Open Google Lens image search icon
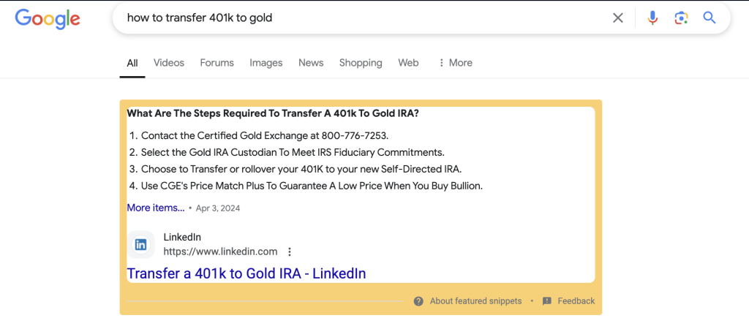This screenshot has height=329, width=749. (681, 18)
